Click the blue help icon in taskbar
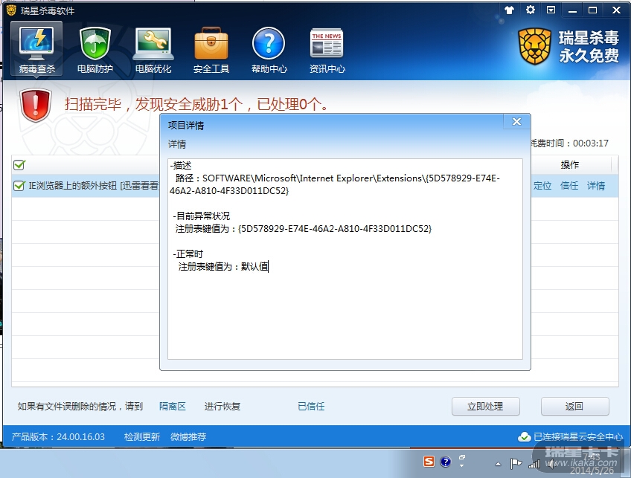 [x=446, y=462]
